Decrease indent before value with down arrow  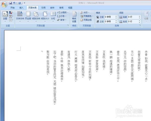pyautogui.click(x=116, y=18)
